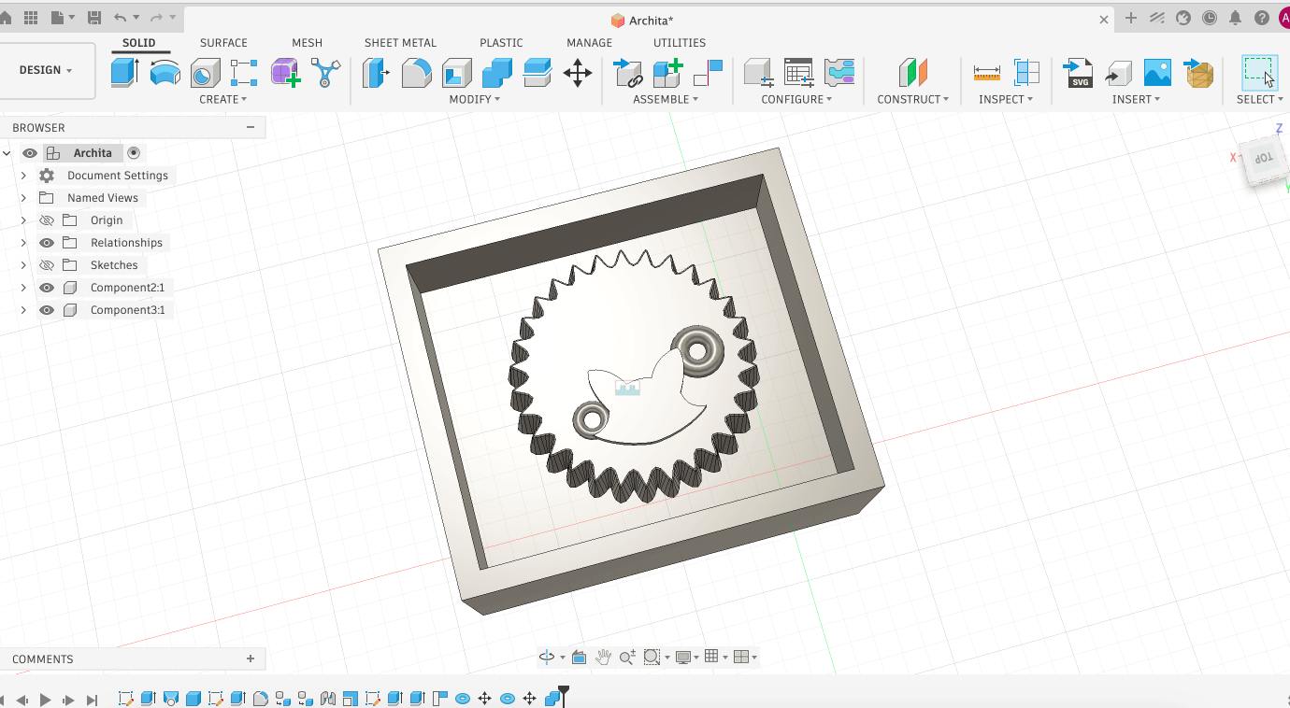The height and width of the screenshot is (708, 1290).
Task: Open the notifications bell
Action: (1235, 18)
